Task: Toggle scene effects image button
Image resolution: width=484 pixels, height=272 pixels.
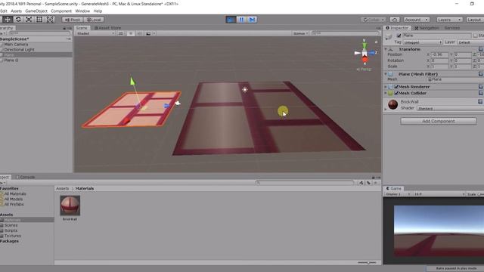Action: click(x=148, y=33)
